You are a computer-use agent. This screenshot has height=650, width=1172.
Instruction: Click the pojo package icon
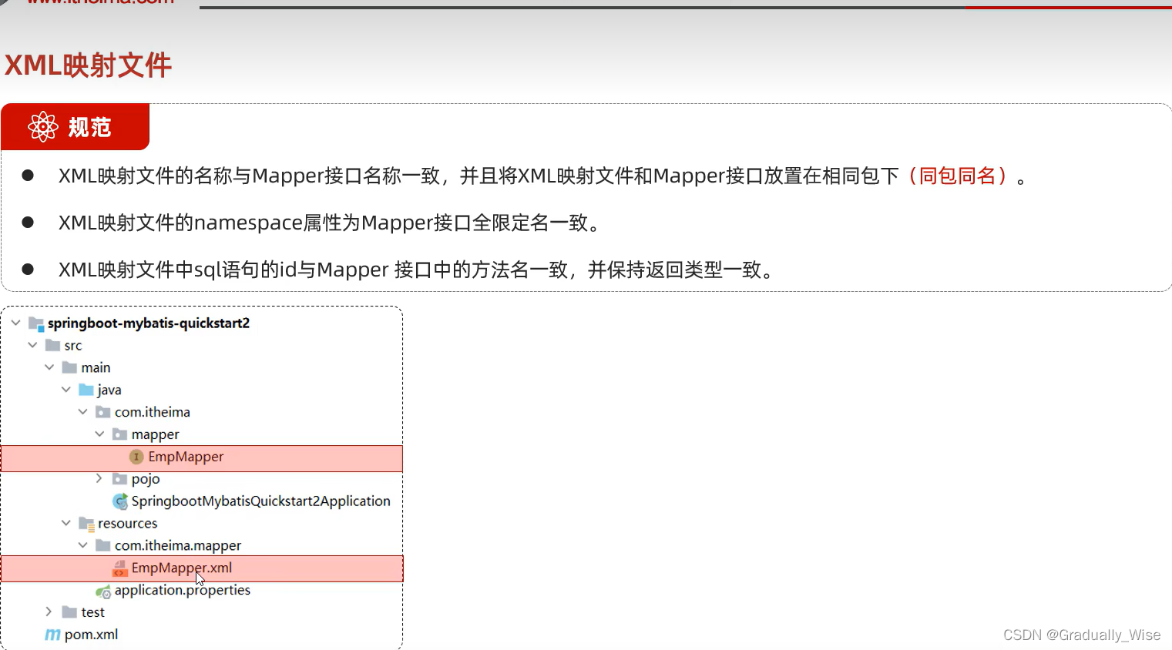point(119,479)
